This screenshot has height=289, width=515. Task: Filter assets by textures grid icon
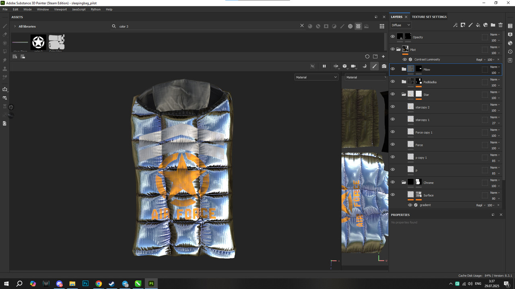click(x=358, y=26)
